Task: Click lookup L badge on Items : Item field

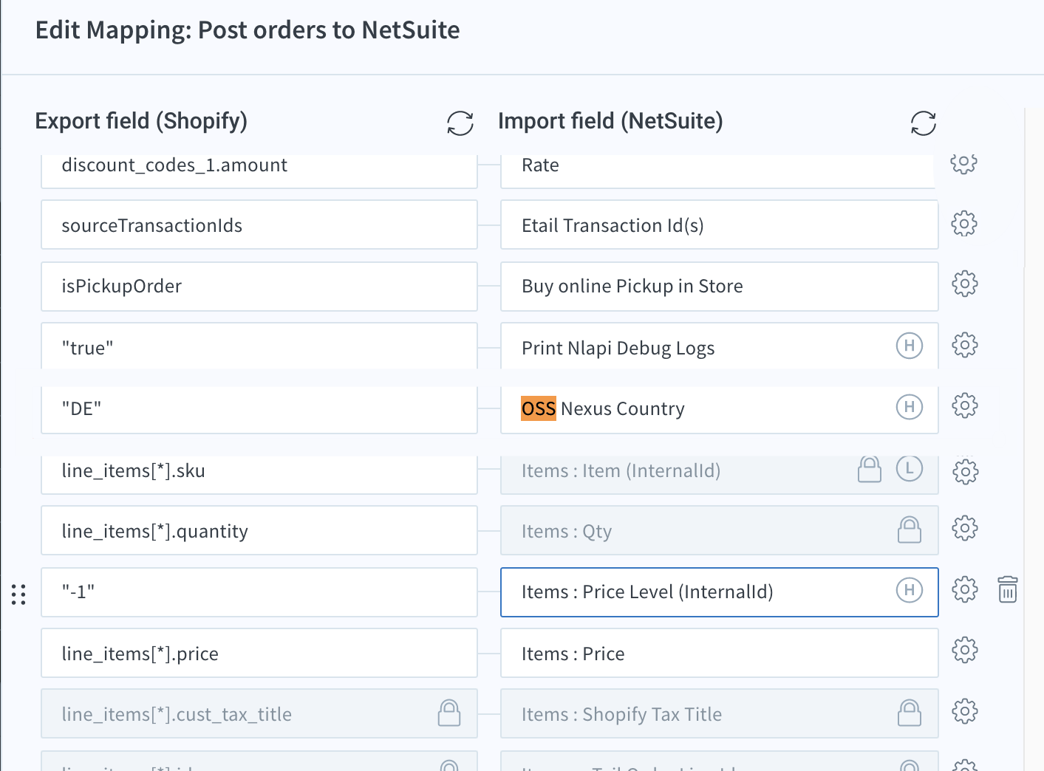Action: click(910, 468)
